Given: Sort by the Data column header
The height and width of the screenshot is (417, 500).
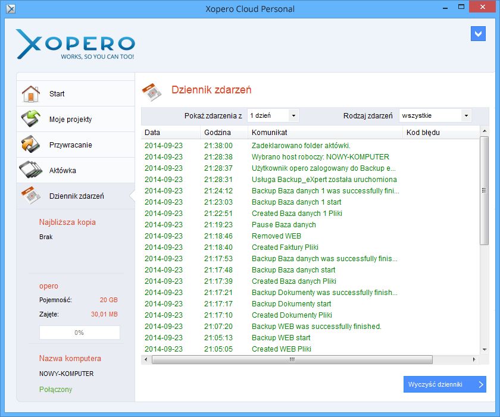Looking at the screenshot, I should [171, 133].
